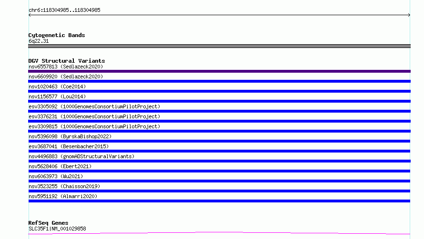The image size is (424, 239).
Task: Open variant esv3309815 label
Action: pyautogui.click(x=94, y=126)
